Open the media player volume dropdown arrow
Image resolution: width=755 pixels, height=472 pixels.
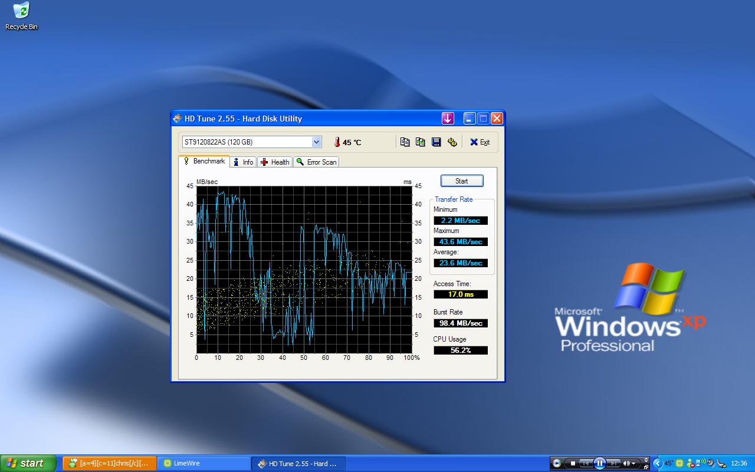(x=633, y=464)
